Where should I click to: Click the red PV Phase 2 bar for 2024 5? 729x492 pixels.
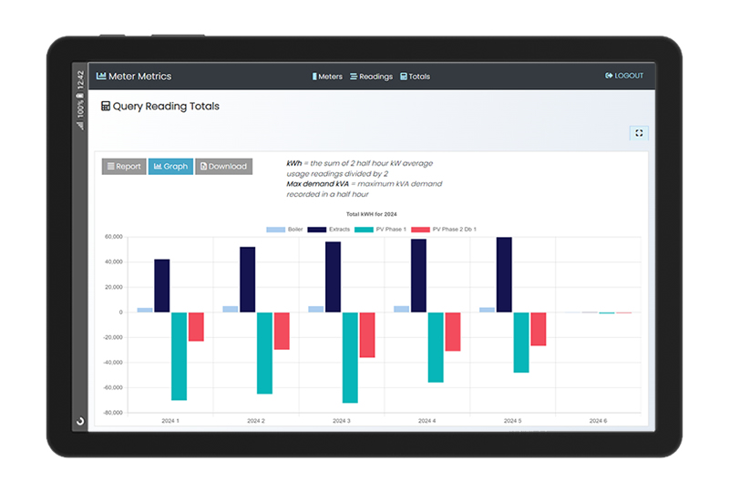point(539,329)
